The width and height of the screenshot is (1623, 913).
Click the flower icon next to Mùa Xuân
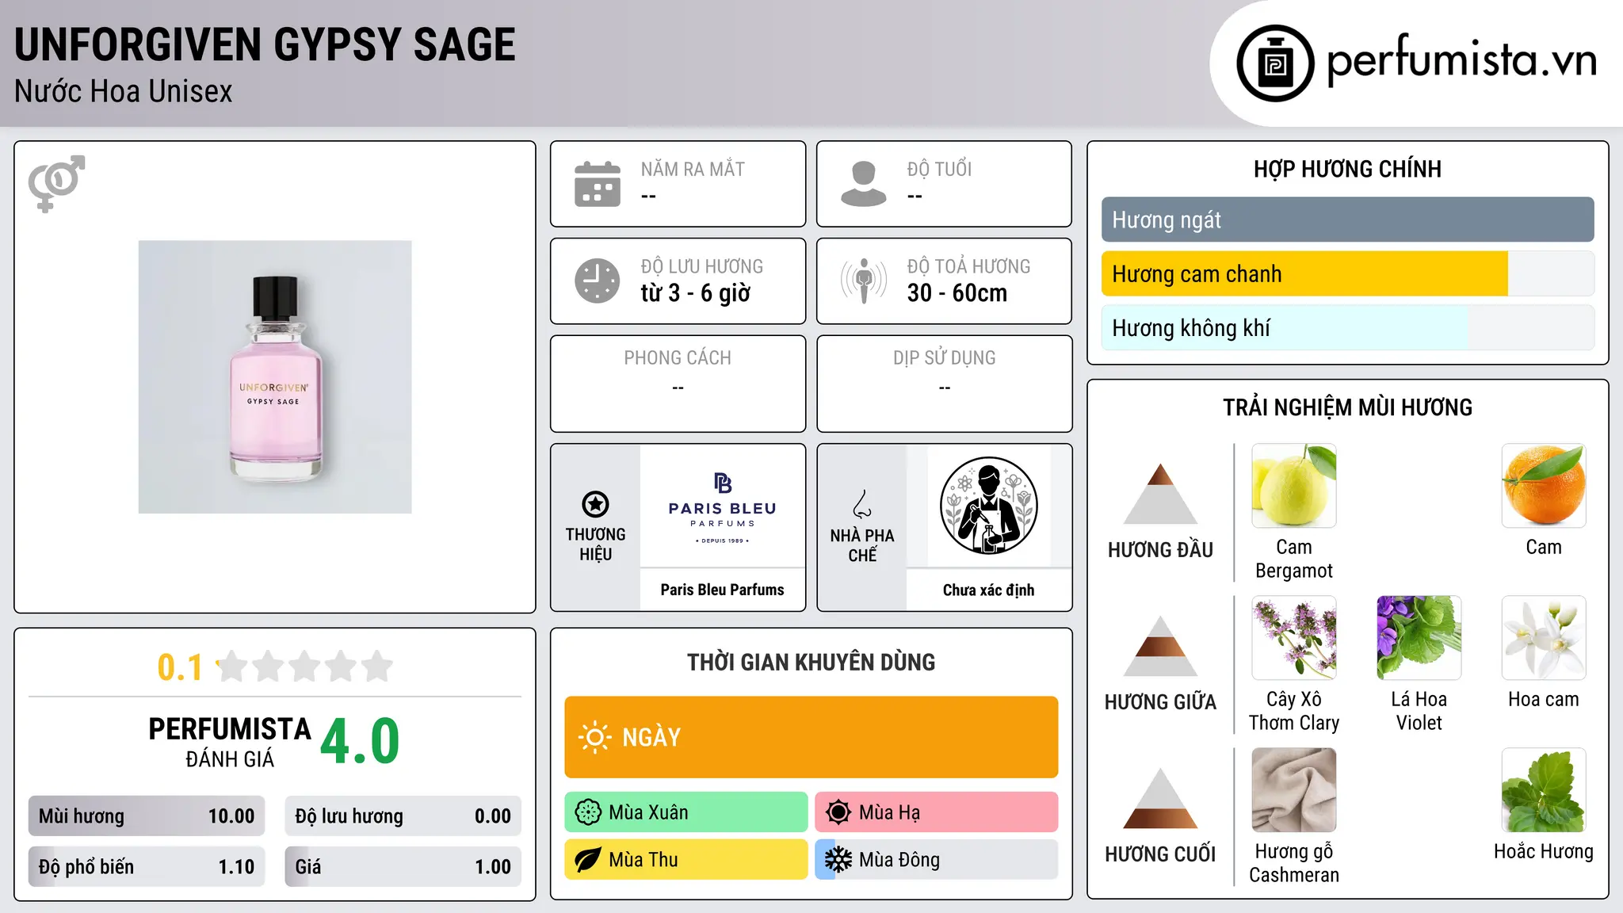588,812
